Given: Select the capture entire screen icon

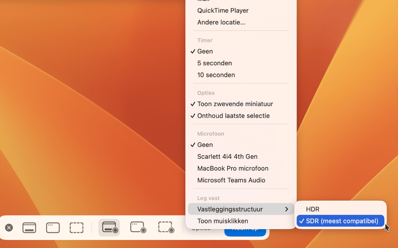Looking at the screenshot, I should (29, 228).
